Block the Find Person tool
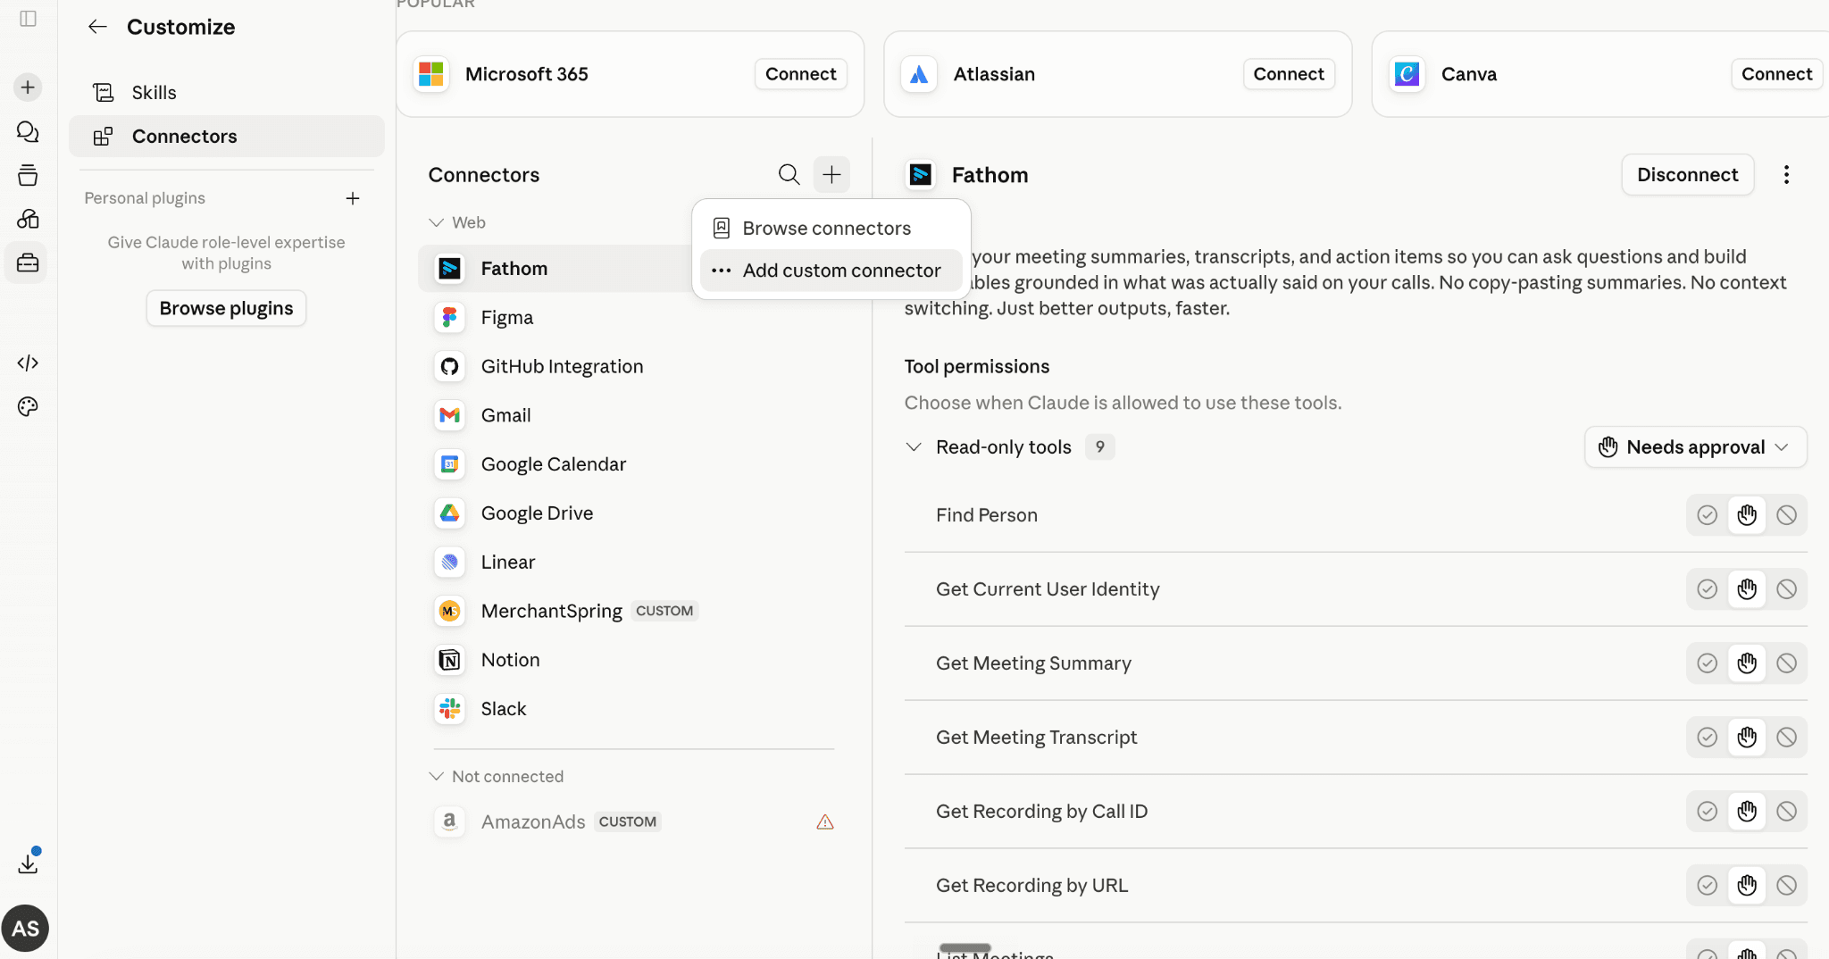Viewport: 1829px width, 959px height. tap(1786, 515)
